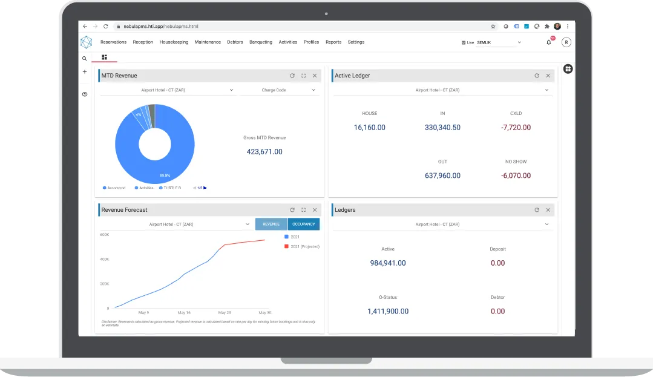
Task: Refresh the MTD Revenue widget
Action: pyautogui.click(x=292, y=76)
